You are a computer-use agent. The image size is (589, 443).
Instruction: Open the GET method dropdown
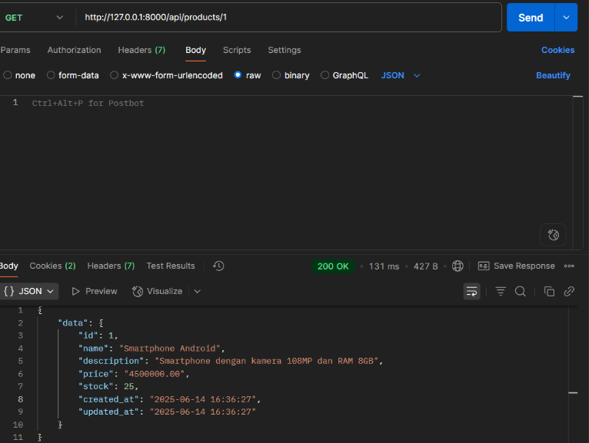35,18
